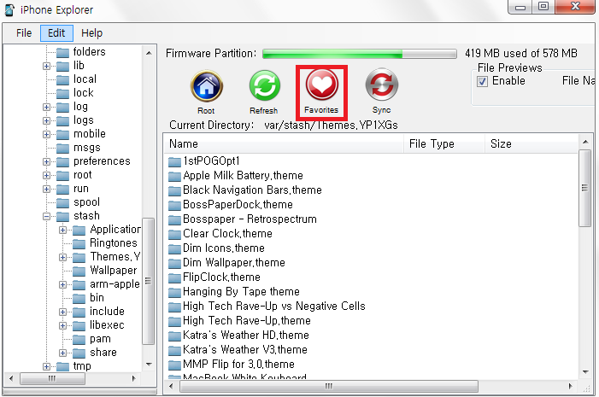Screen dimensions: 599x397
Task: Sort by the File Type column header
Action: (x=444, y=144)
